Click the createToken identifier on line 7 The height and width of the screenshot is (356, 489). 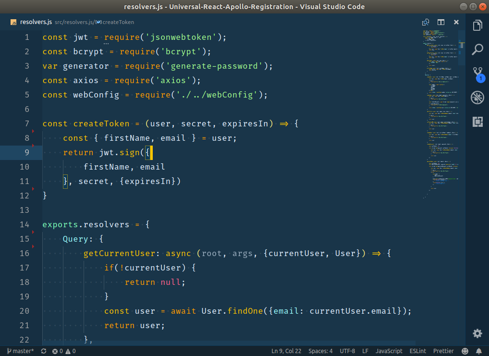101,124
